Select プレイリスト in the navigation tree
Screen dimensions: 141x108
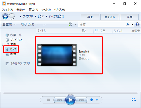coord(14,40)
